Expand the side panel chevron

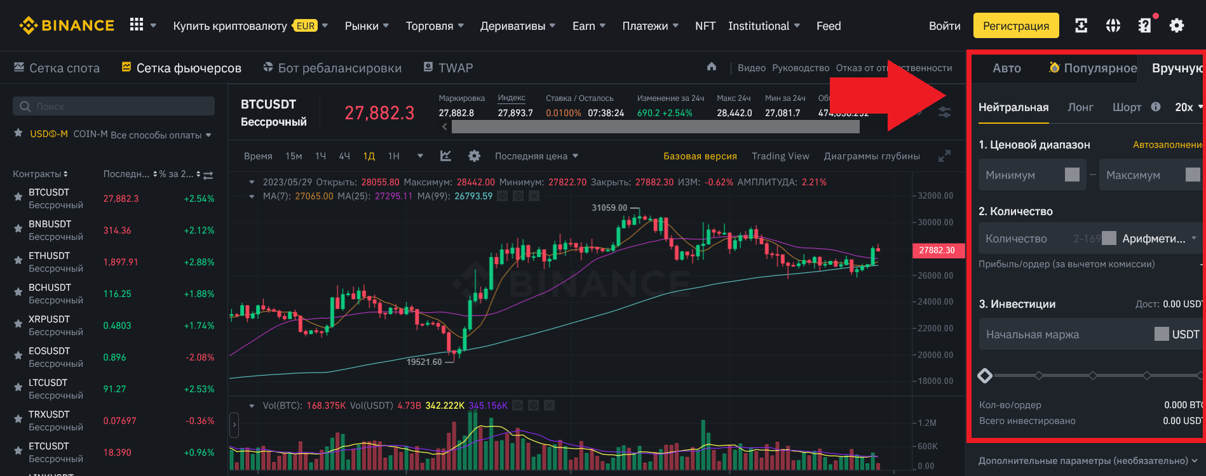click(234, 425)
